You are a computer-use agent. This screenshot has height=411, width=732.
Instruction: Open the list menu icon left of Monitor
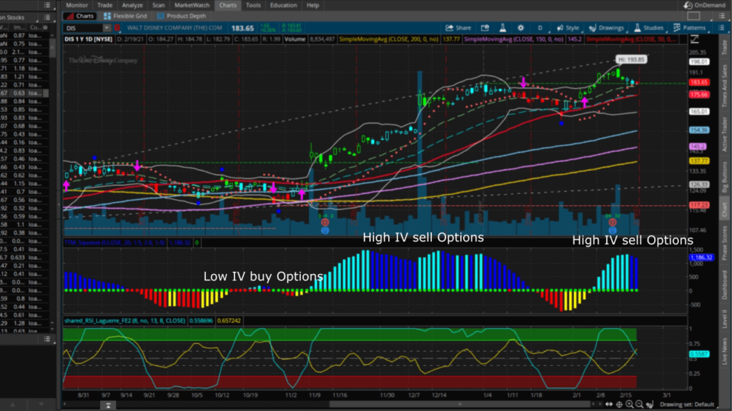47,5
